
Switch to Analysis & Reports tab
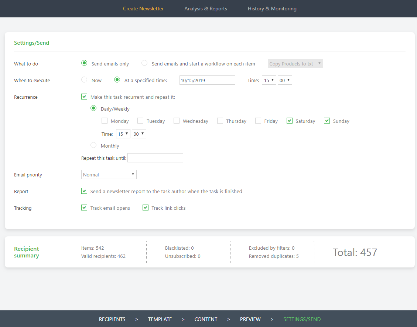(206, 9)
